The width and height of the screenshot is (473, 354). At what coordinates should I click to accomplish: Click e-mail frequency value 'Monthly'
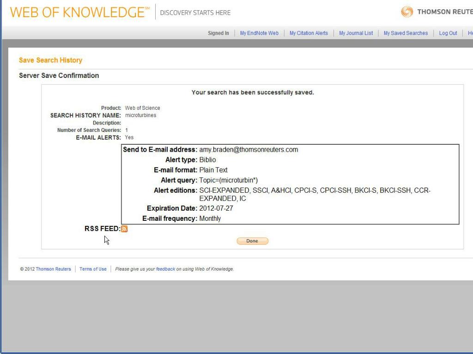(210, 218)
